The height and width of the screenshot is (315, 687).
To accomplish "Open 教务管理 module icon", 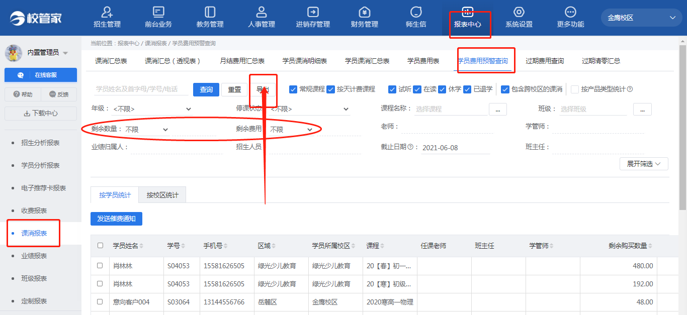I will [x=210, y=12].
